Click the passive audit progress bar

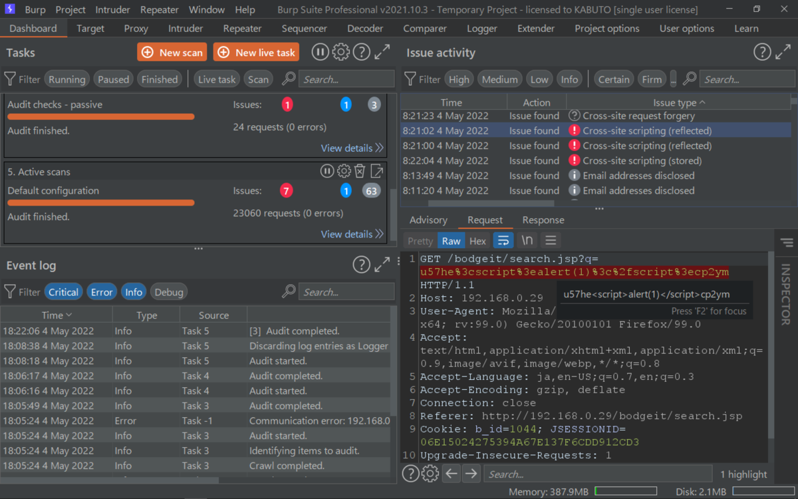(100, 116)
